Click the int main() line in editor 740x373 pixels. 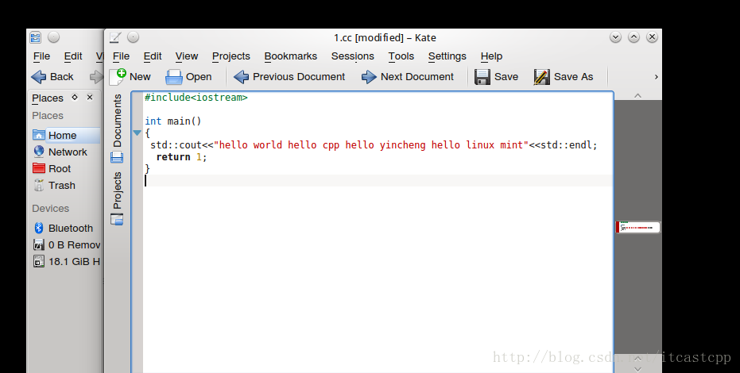173,121
